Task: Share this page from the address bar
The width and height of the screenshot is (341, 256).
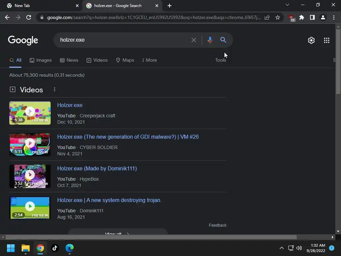Action: tap(267, 17)
